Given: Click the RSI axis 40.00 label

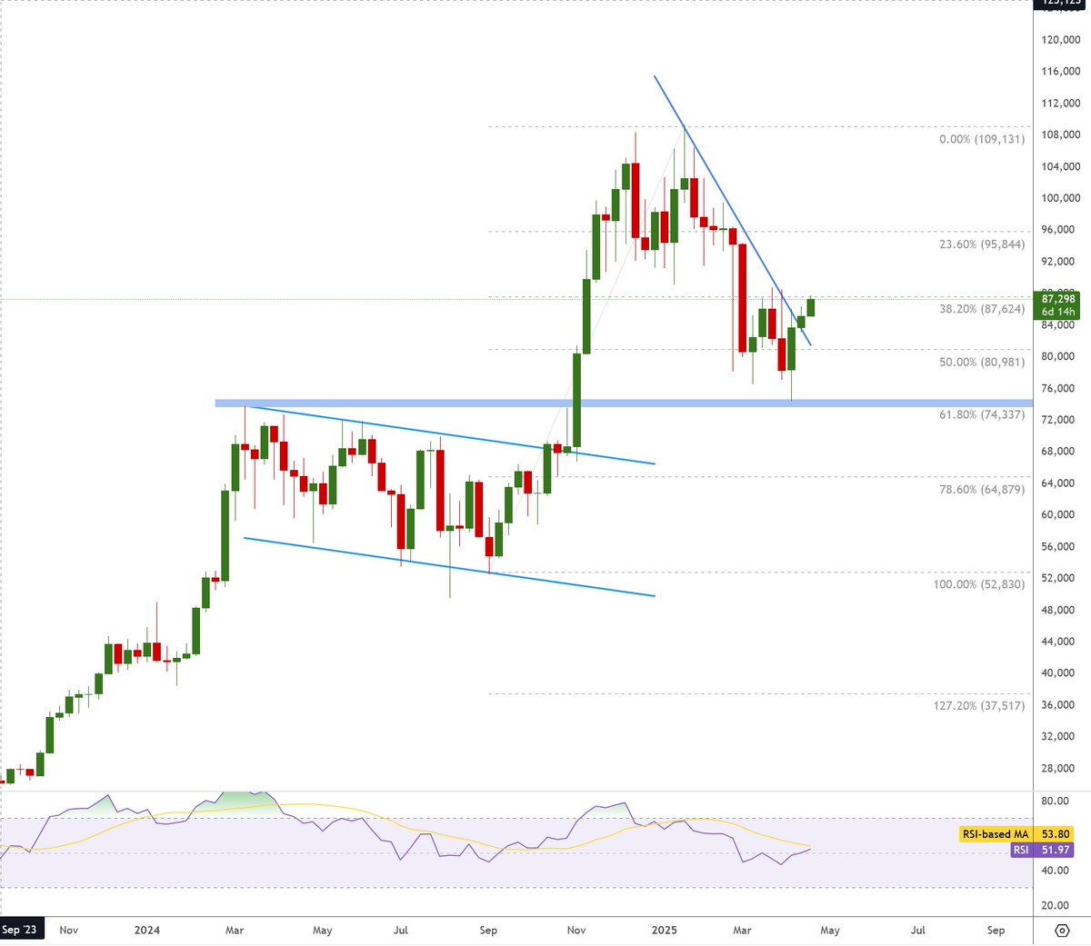Looking at the screenshot, I should (x=1055, y=871).
